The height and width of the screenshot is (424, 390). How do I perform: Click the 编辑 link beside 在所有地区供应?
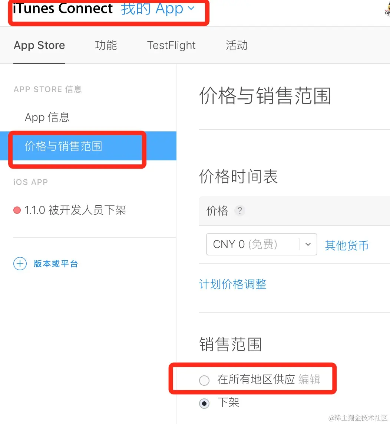pos(310,379)
